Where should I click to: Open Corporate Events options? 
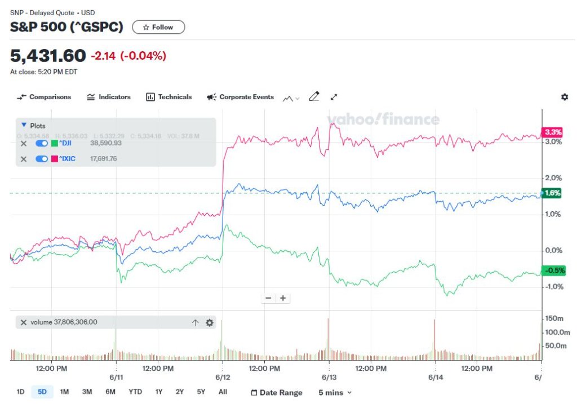pyautogui.click(x=240, y=97)
